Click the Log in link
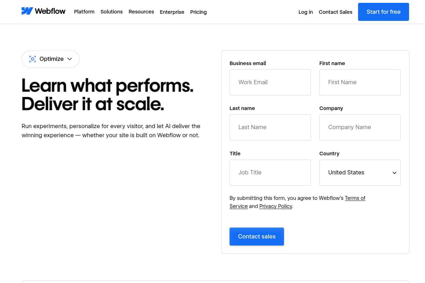The image size is (425, 283). point(306,12)
